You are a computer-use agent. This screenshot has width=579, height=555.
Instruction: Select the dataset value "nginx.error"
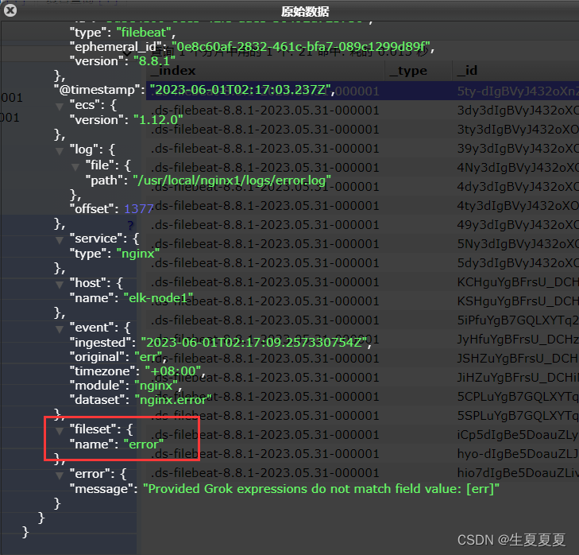(x=173, y=400)
